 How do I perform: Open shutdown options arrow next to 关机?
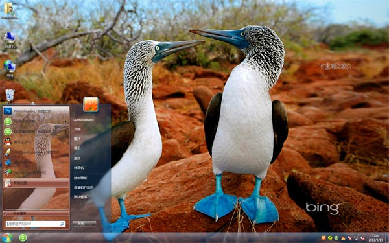click(x=93, y=224)
